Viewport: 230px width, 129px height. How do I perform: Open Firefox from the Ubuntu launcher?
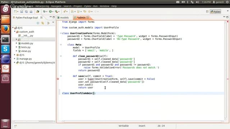tap(5, 29)
